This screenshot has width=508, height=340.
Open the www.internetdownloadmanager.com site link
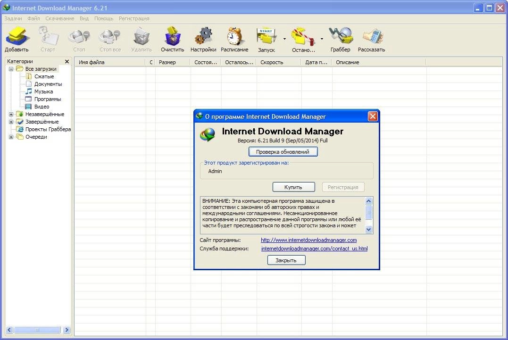pos(309,240)
